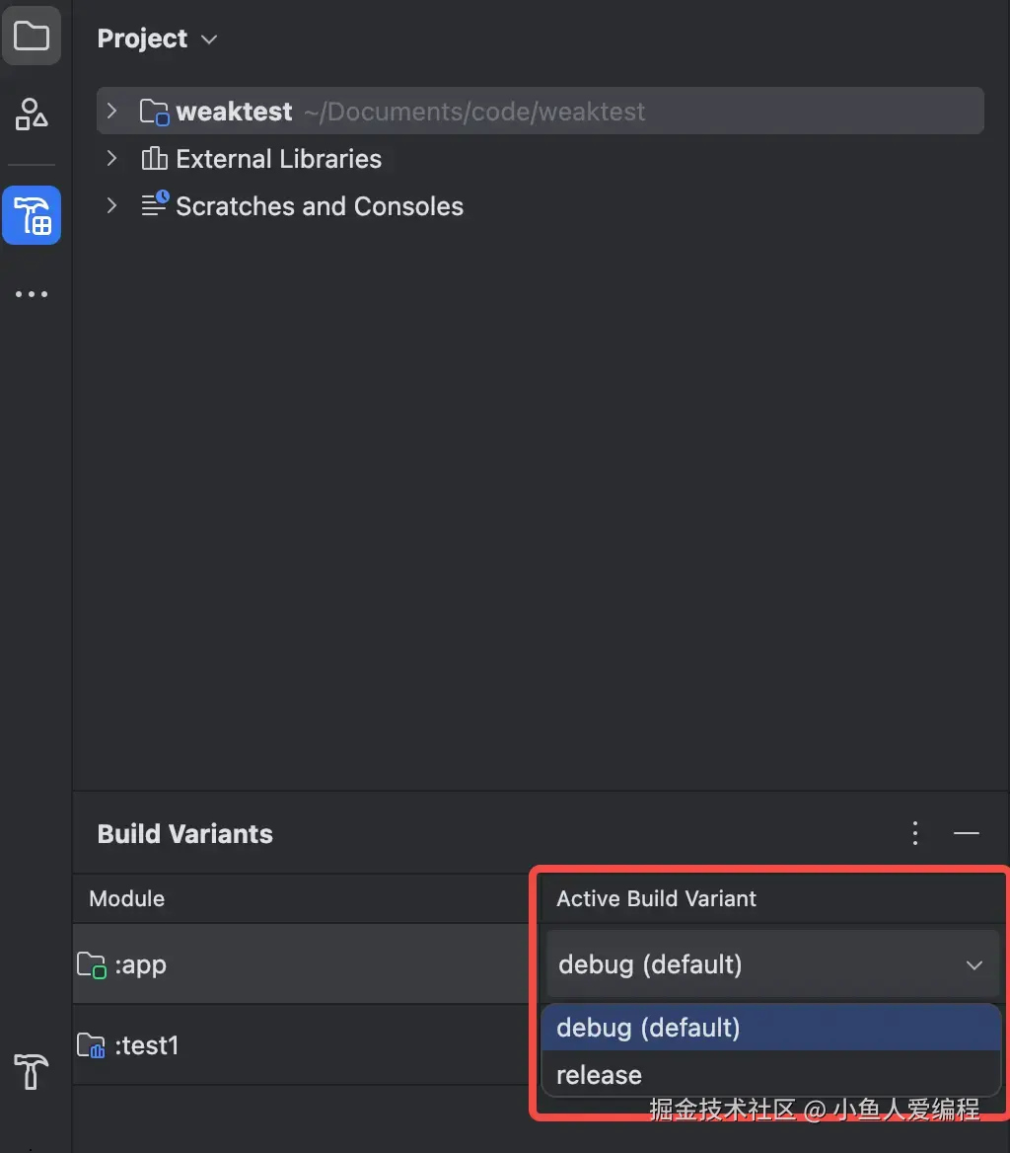Open the More tool windows ellipsis
The height and width of the screenshot is (1153, 1010).
(32, 294)
